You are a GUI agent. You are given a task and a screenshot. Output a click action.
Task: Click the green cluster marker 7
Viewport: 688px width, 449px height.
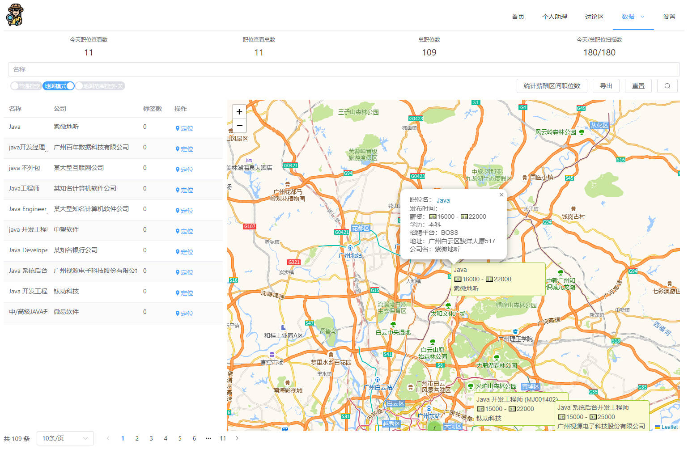(x=434, y=427)
